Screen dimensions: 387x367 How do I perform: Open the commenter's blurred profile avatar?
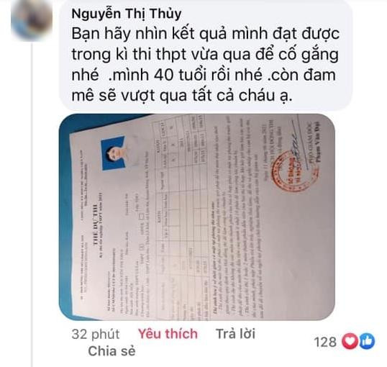pyautogui.click(x=32, y=21)
